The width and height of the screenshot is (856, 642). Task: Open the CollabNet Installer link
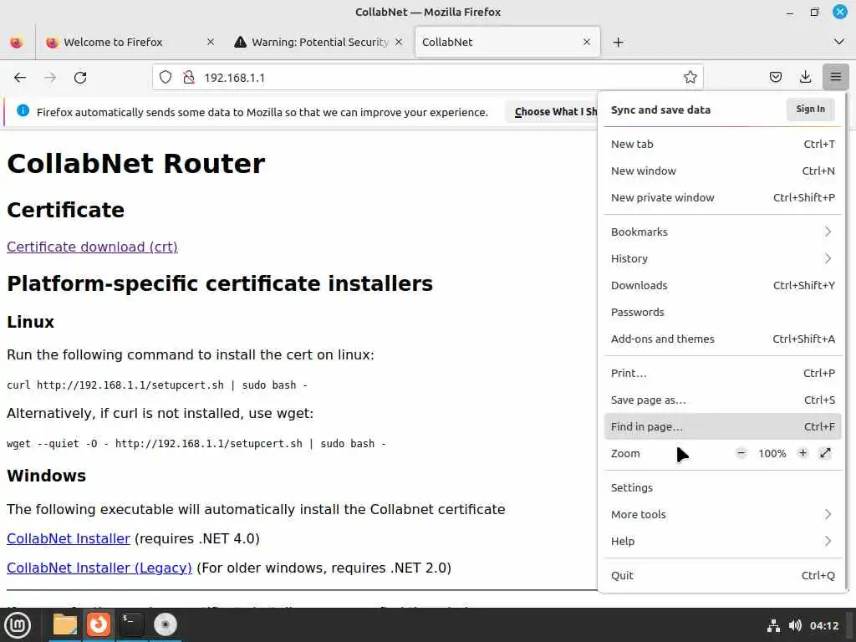(x=69, y=538)
